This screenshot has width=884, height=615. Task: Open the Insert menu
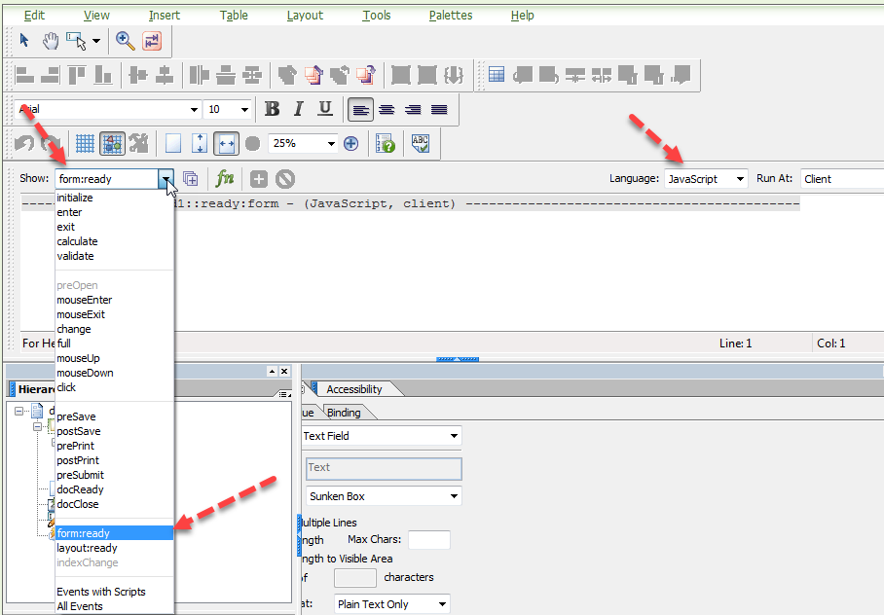165,16
